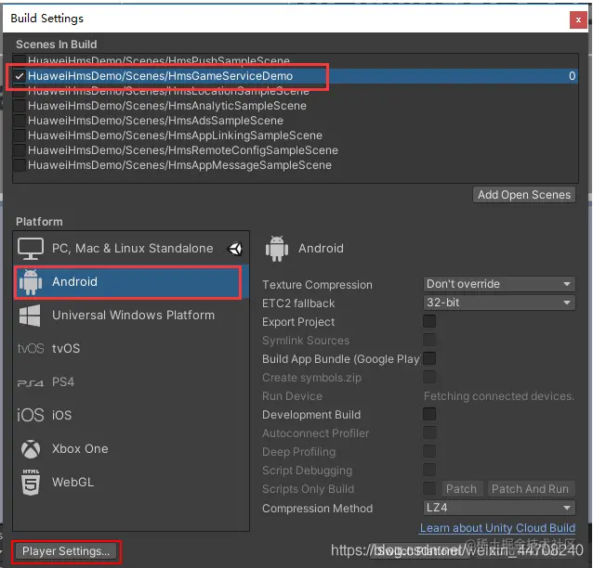Toggle the Scripts Only Build checkbox
The height and width of the screenshot is (568, 593).
(x=429, y=488)
